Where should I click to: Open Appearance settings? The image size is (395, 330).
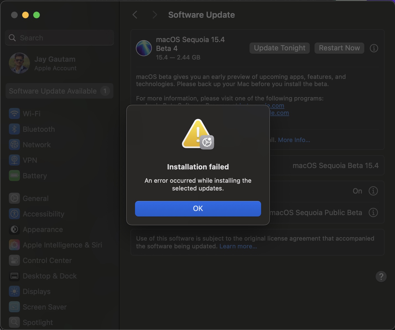[59, 229]
